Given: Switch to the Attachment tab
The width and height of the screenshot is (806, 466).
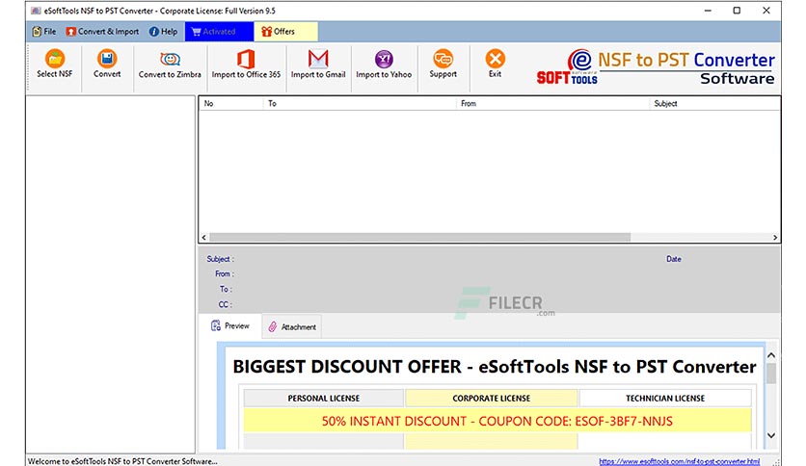Looking at the screenshot, I should click(292, 327).
